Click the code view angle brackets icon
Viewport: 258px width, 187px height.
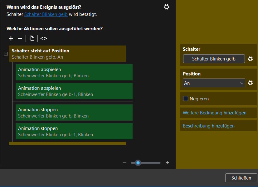pyautogui.click(x=44, y=38)
